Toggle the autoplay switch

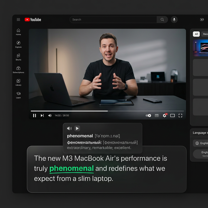coord(148,116)
